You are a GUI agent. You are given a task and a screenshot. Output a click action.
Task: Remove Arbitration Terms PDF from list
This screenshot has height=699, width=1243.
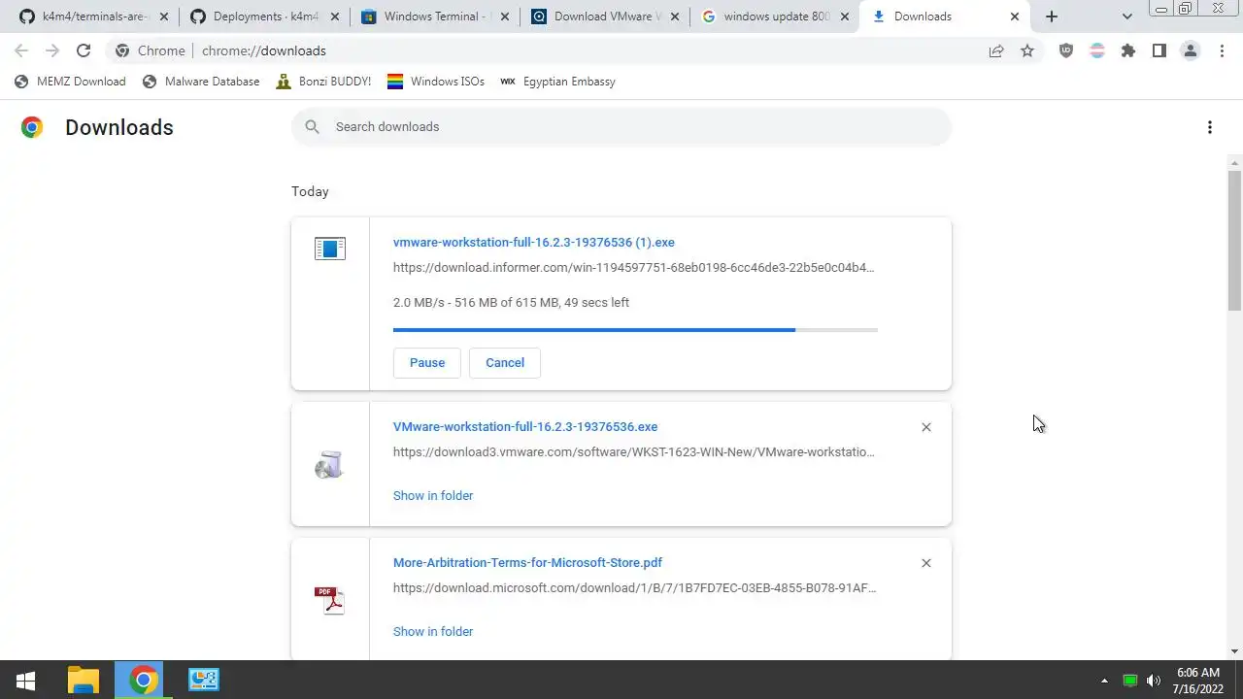[926, 563]
